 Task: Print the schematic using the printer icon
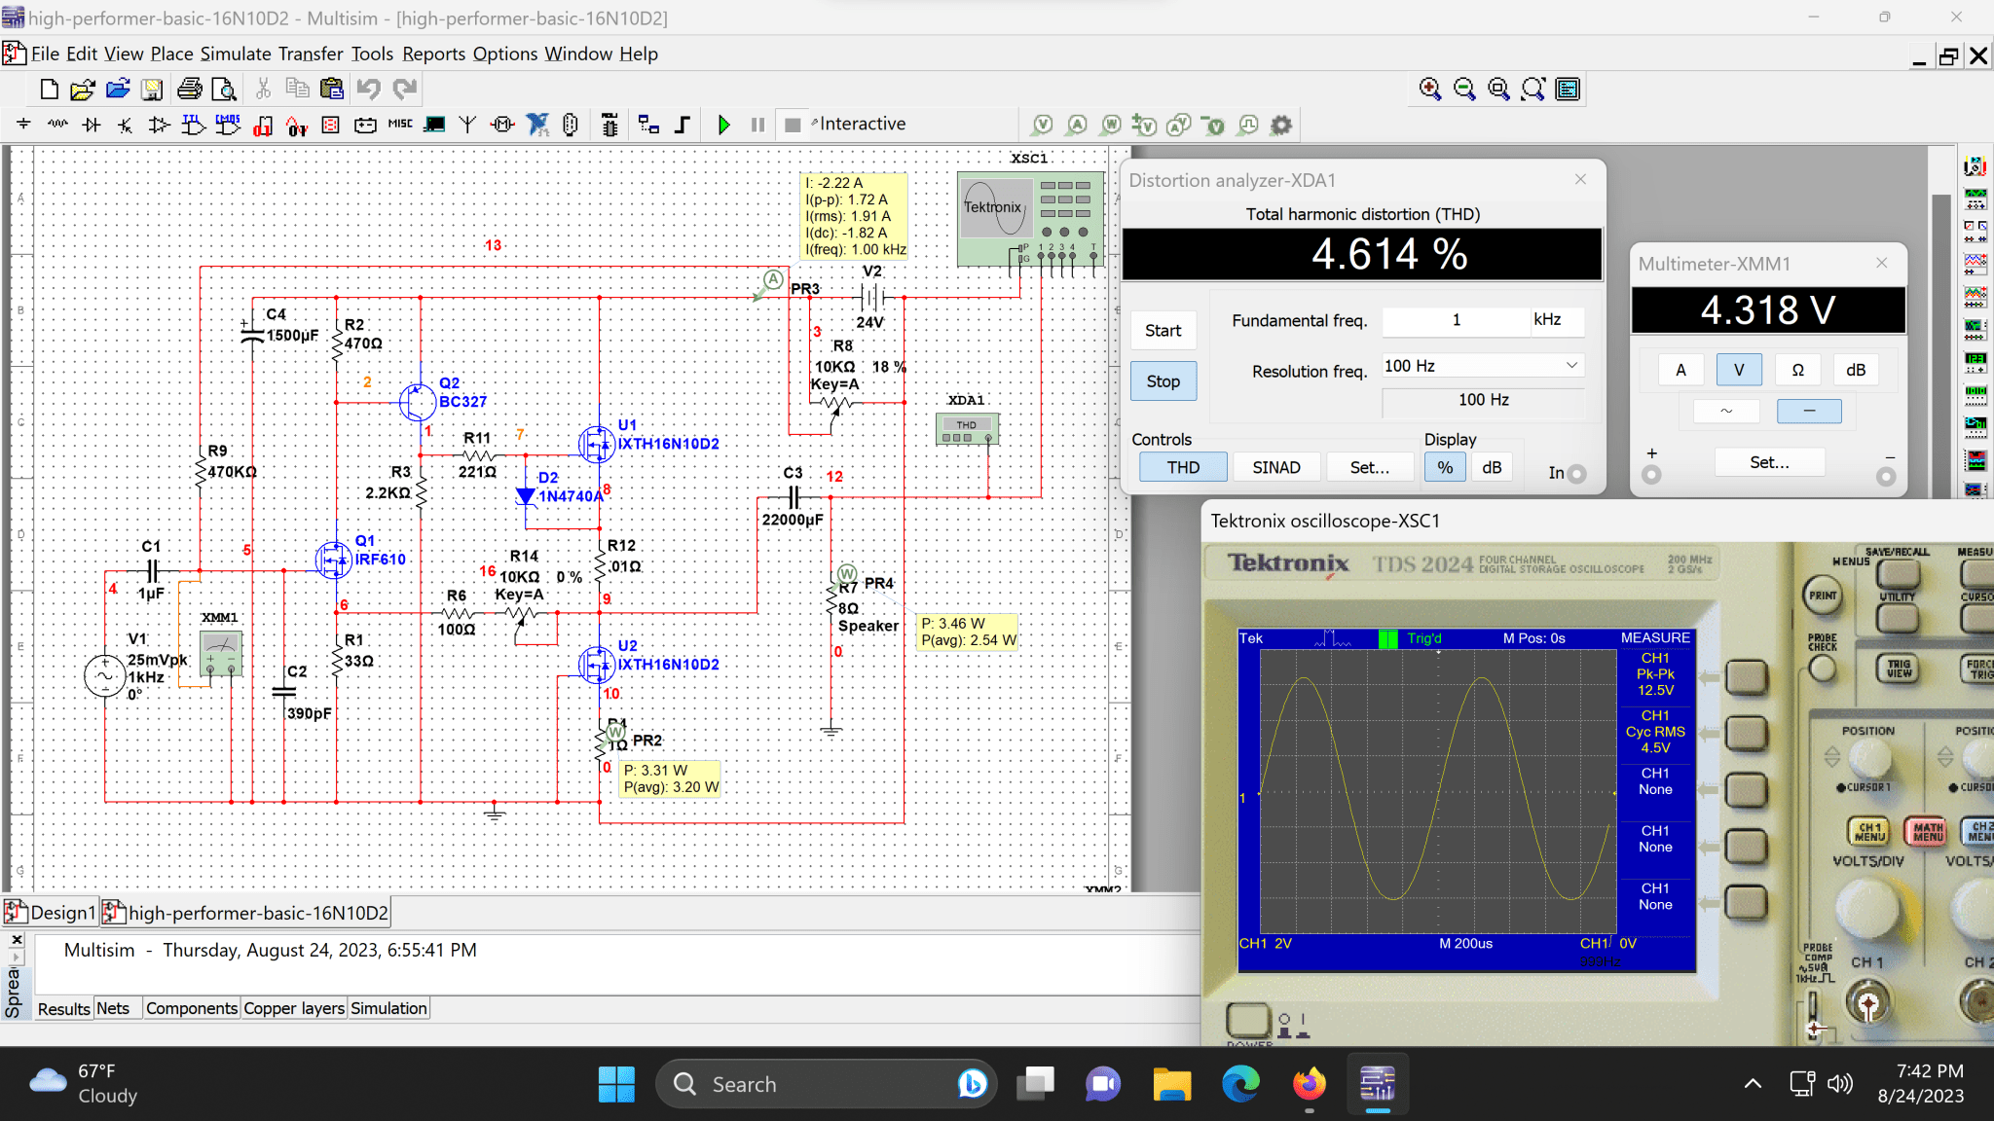point(190,90)
